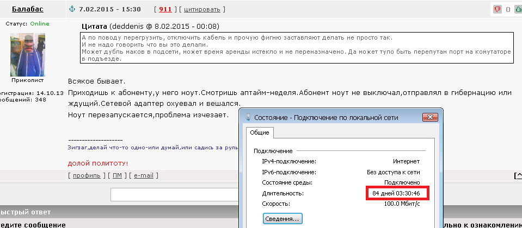Open the 911 report link
Screen dimensions: 522x228
165,9
